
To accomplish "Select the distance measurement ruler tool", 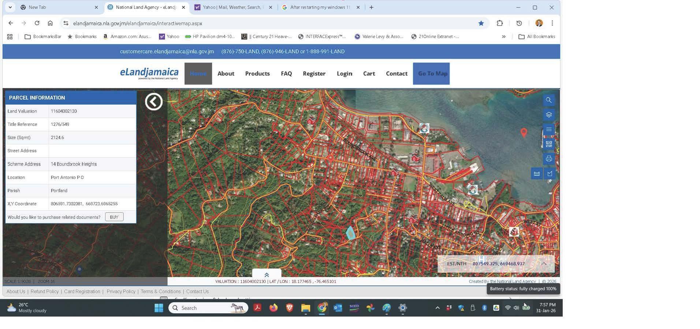I will pos(537,174).
